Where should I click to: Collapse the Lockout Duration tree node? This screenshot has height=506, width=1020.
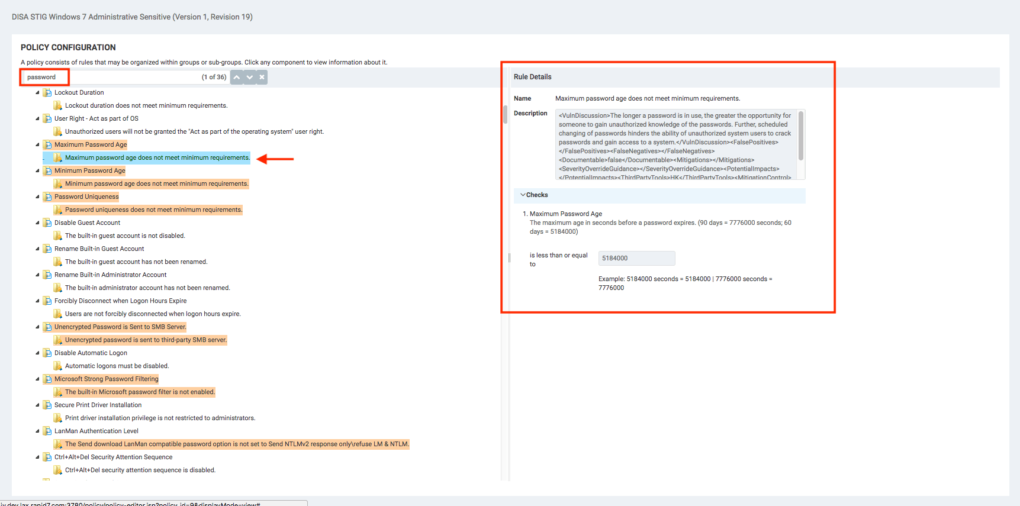(x=37, y=92)
